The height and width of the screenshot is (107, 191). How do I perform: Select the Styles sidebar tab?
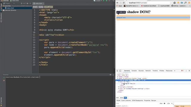click(118, 100)
